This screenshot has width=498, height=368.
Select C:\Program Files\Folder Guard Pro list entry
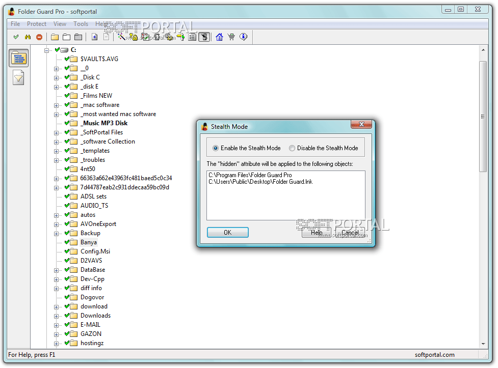(x=250, y=175)
